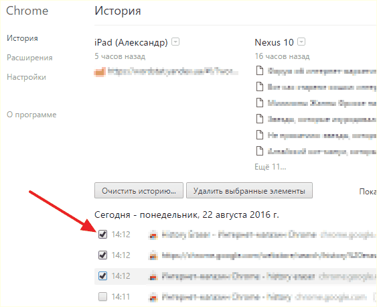This screenshot has height=307, width=377.
Task: Open the О программе page
Action: tap(31, 115)
